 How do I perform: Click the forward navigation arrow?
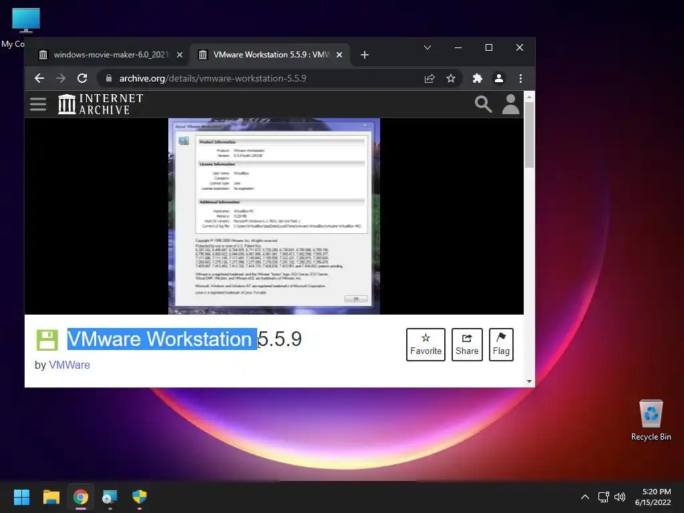61,79
